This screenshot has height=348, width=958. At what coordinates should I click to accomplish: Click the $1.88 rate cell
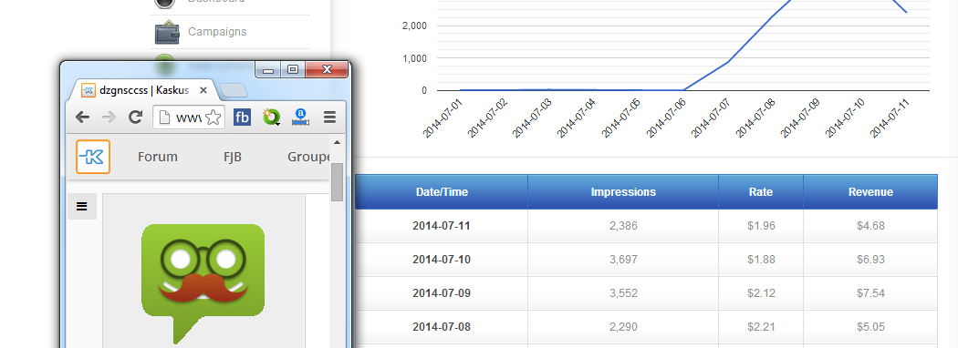tap(761, 260)
